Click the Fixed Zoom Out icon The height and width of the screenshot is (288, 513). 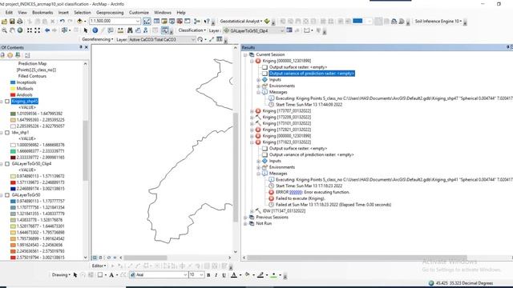click(x=38, y=30)
